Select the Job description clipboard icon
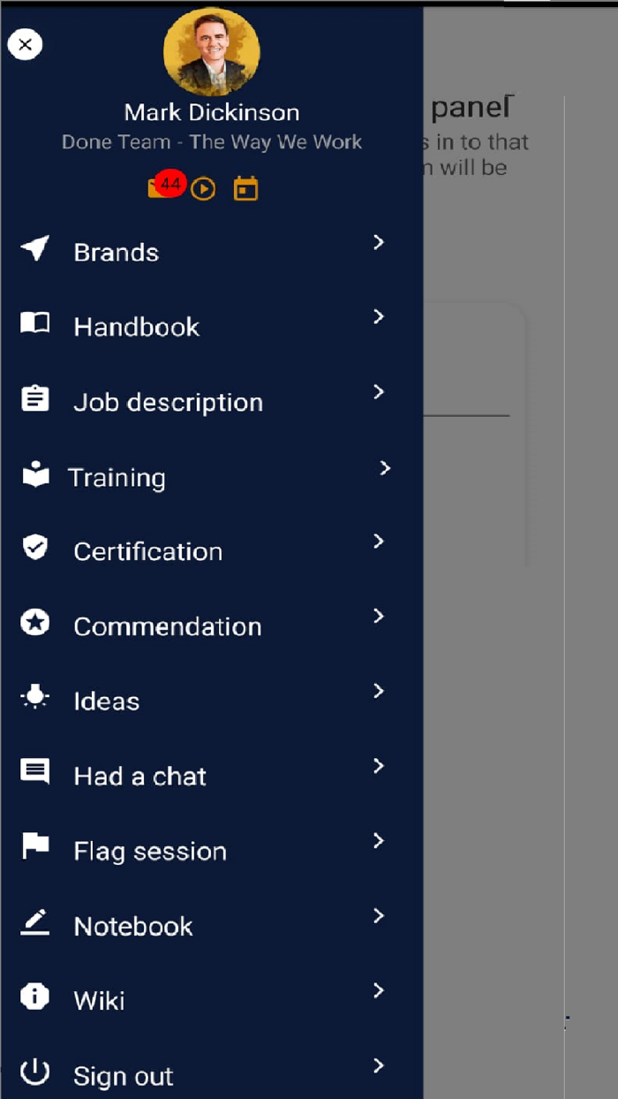Screen dimensions: 618x1099 34,398
